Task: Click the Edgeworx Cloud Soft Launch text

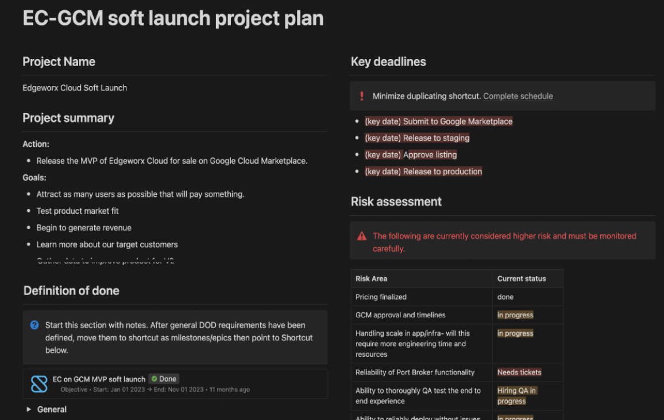Action: click(x=75, y=88)
